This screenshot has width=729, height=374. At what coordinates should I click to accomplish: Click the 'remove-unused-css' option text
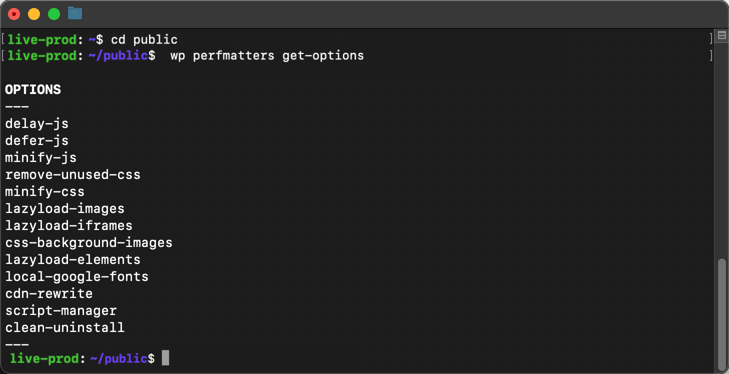[72, 174]
